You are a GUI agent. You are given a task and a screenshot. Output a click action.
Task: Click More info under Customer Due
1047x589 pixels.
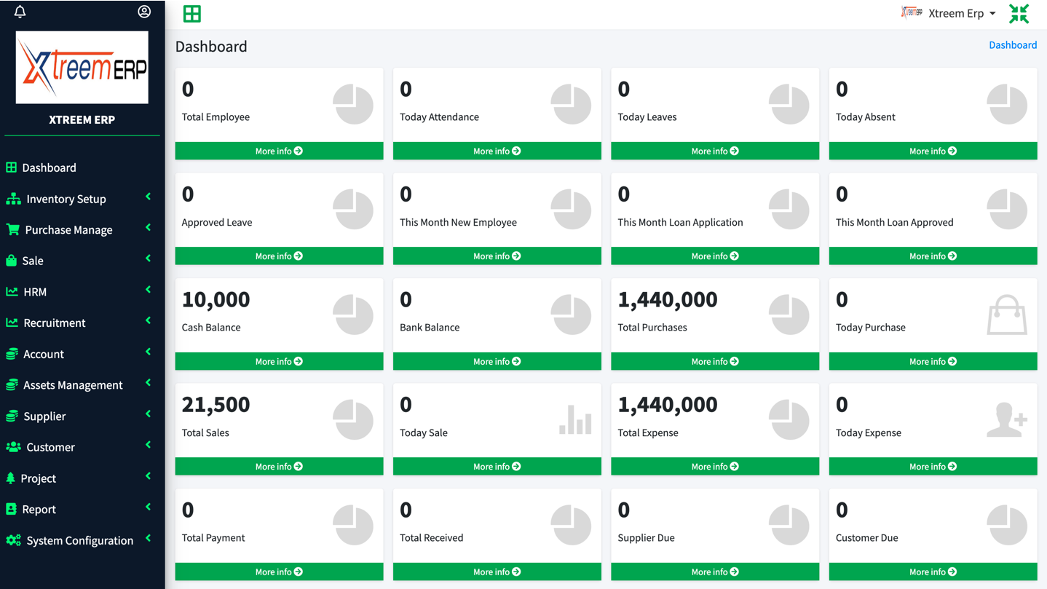pyautogui.click(x=933, y=572)
